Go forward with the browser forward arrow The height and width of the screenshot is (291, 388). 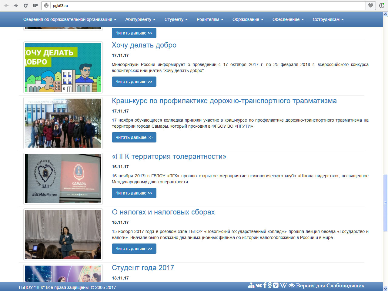coord(16,5)
